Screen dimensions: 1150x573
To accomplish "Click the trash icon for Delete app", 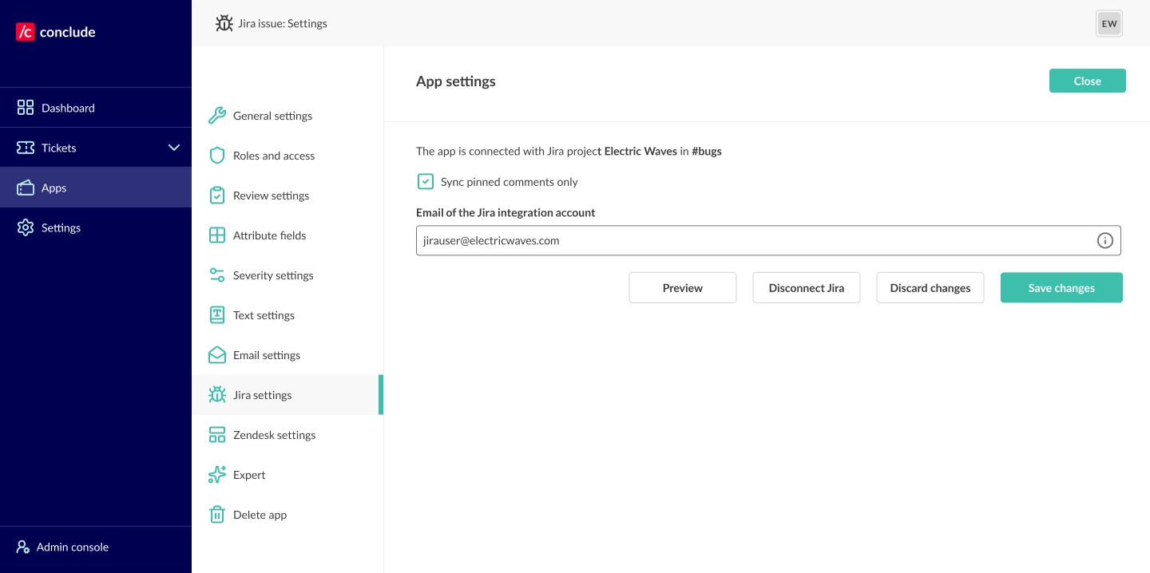I will click(x=216, y=515).
